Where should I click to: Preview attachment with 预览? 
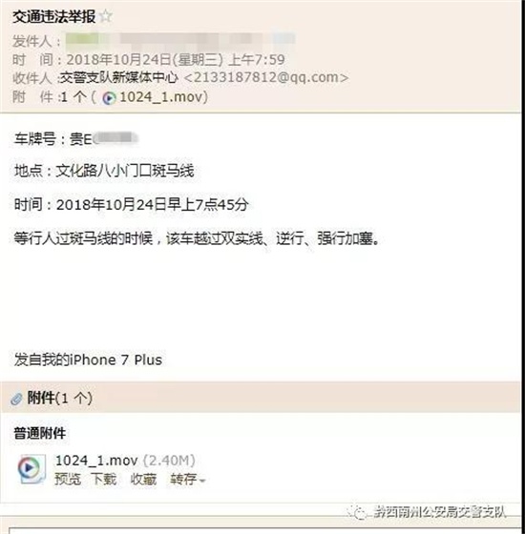[68, 479]
